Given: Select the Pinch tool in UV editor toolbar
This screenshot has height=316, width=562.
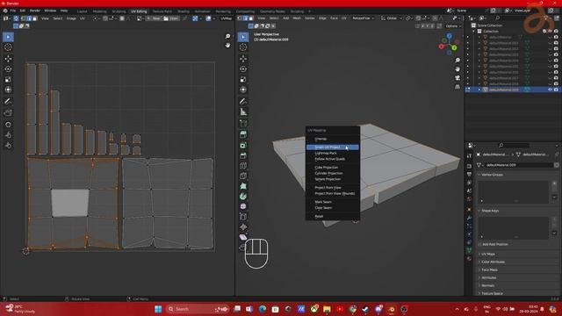Looking at the screenshot, I should tap(8, 145).
